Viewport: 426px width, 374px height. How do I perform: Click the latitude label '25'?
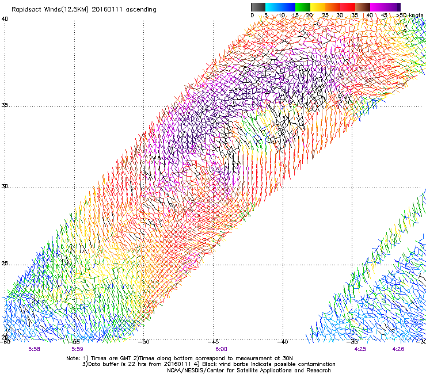coord(5,264)
